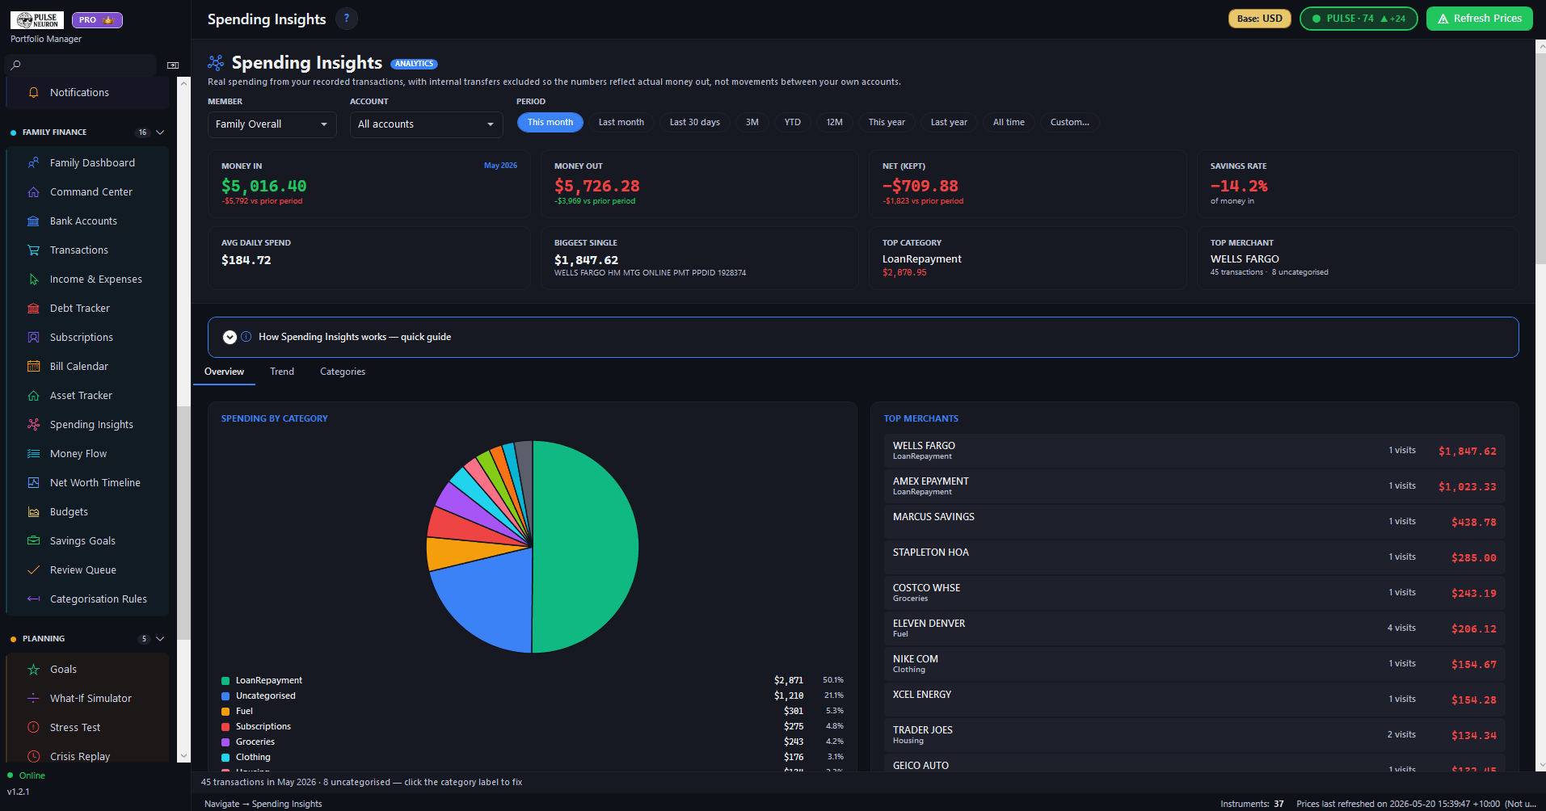Select the This month period

550,122
